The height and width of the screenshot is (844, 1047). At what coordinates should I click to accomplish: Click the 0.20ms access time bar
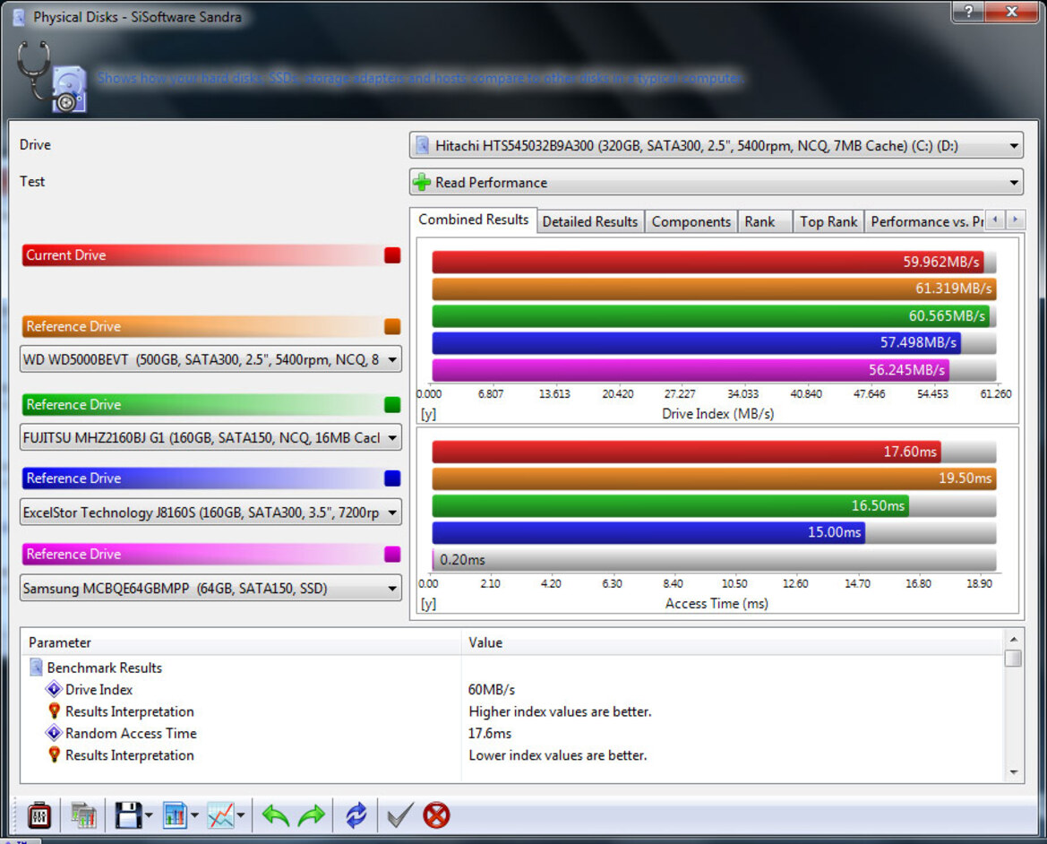coord(714,560)
